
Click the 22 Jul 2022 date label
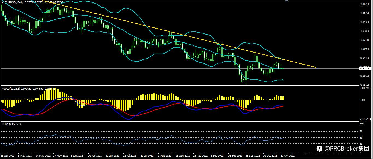(x=147, y=156)
